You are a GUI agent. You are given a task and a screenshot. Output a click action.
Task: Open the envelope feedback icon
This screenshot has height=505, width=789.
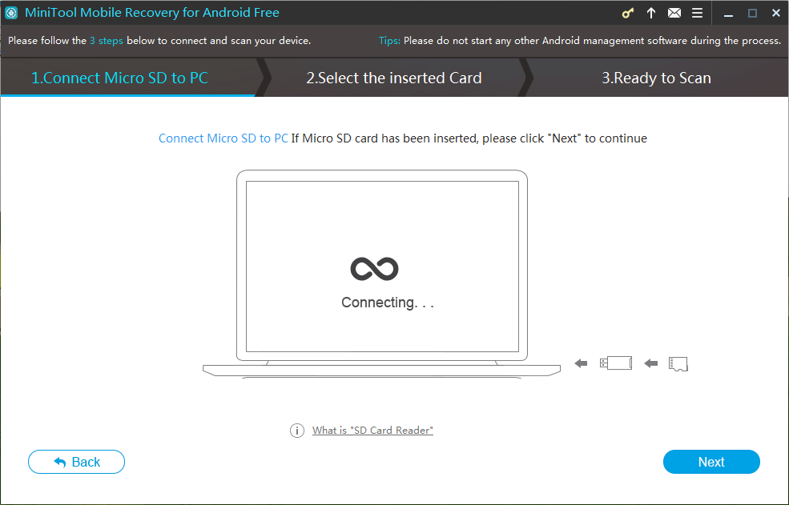point(674,13)
